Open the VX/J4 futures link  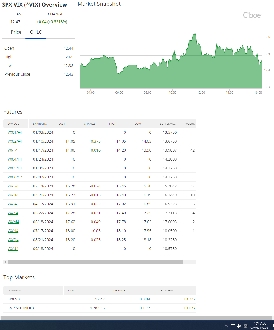coord(12,204)
